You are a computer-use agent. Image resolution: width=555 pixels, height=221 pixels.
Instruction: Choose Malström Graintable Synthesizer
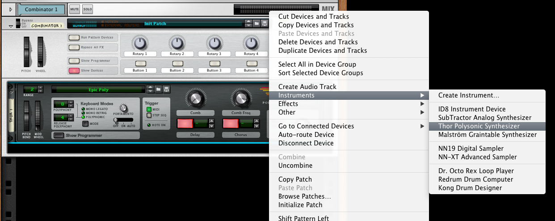(x=487, y=135)
